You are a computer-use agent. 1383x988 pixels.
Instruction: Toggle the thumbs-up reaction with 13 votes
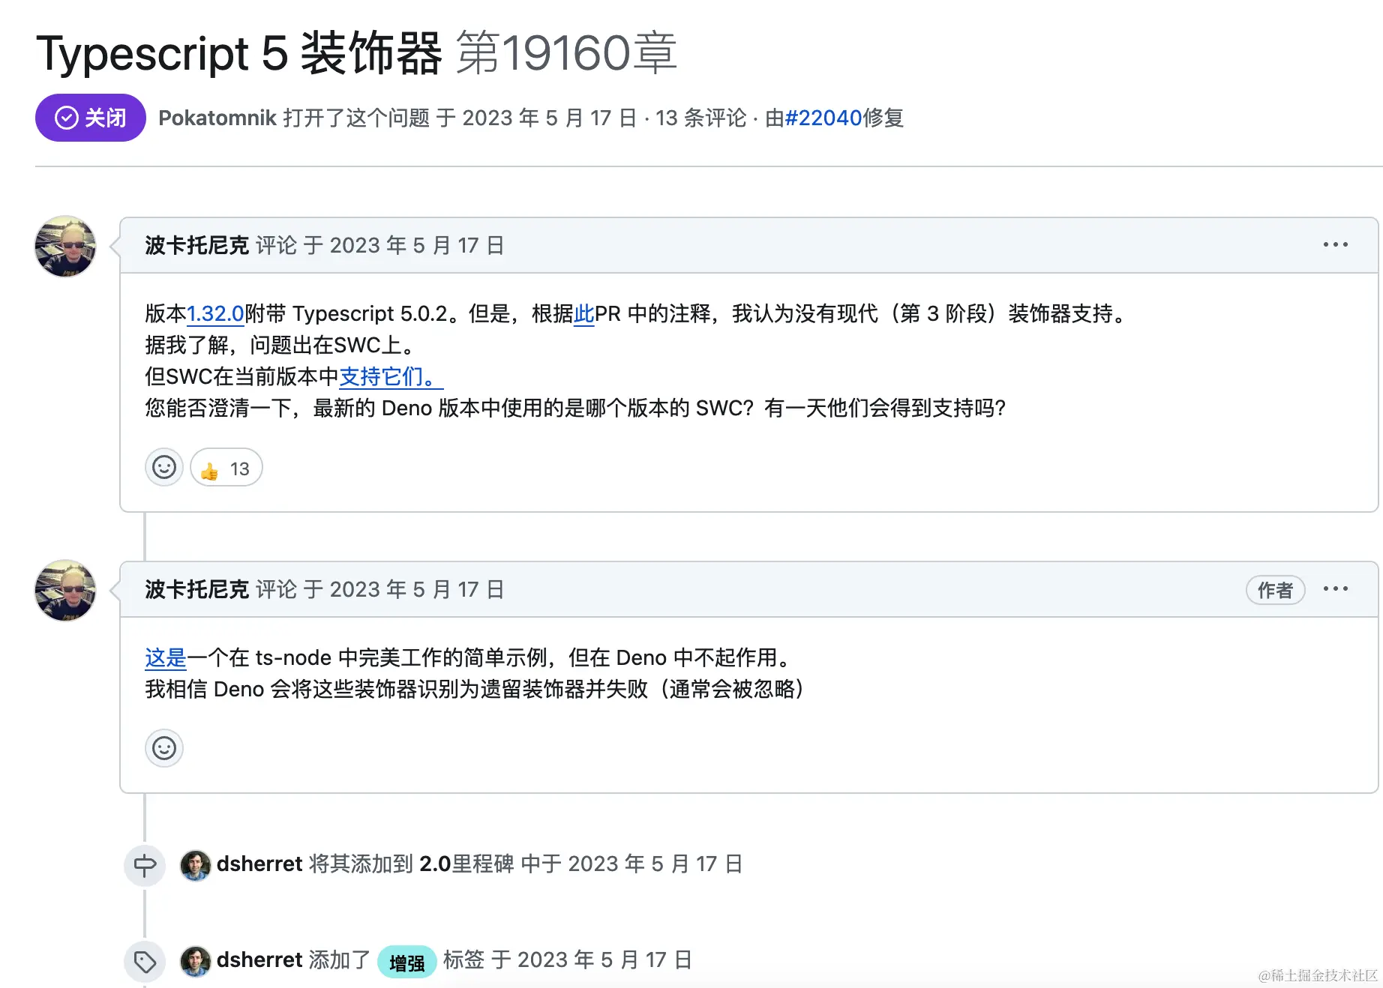(x=226, y=468)
